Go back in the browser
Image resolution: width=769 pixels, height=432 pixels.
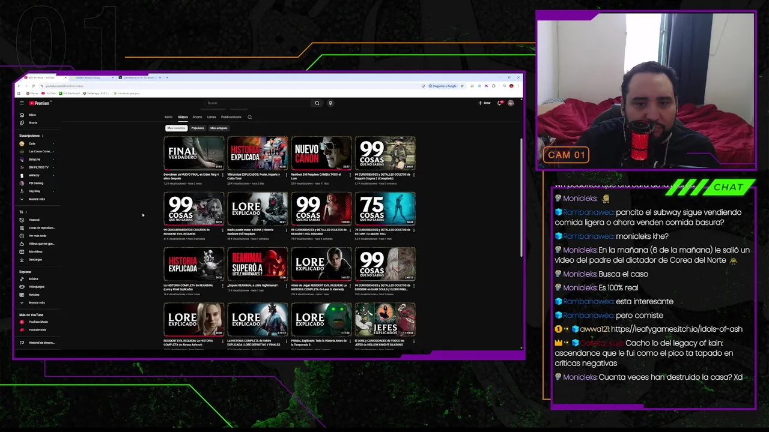coord(19,86)
